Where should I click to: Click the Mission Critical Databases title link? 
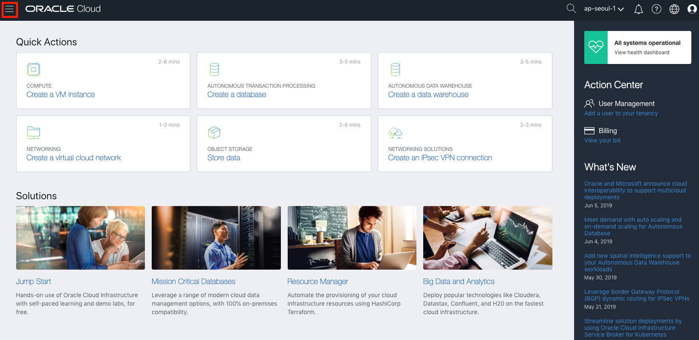pos(193,281)
